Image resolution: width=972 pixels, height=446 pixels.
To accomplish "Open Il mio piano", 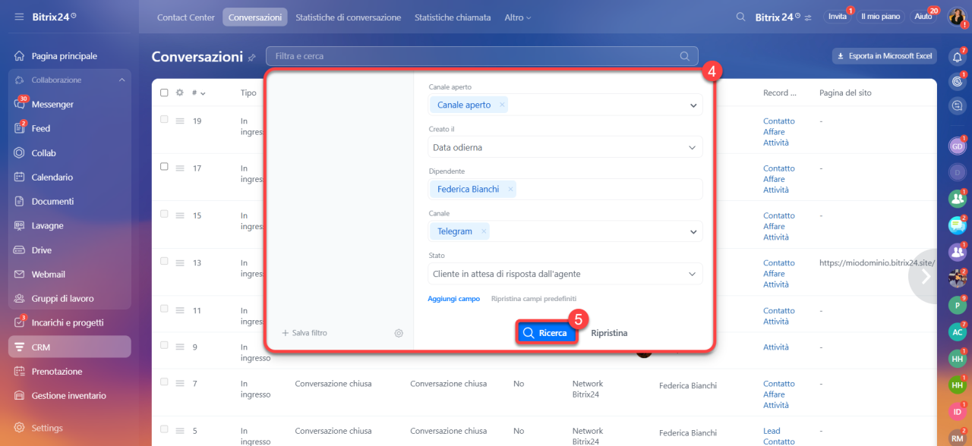I will click(x=879, y=17).
